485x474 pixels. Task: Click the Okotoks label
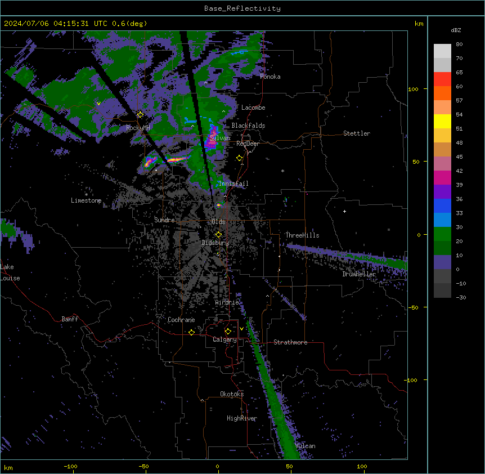[232, 394]
